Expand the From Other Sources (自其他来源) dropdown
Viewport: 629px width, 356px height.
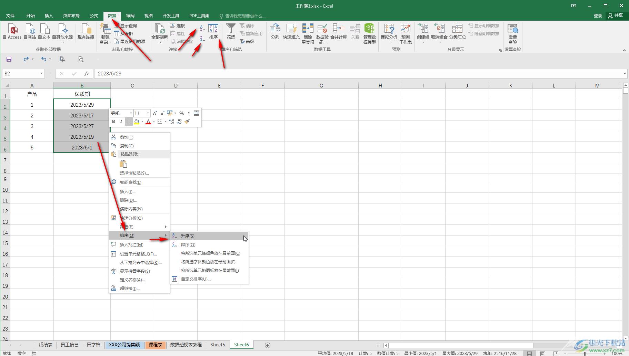(62, 42)
